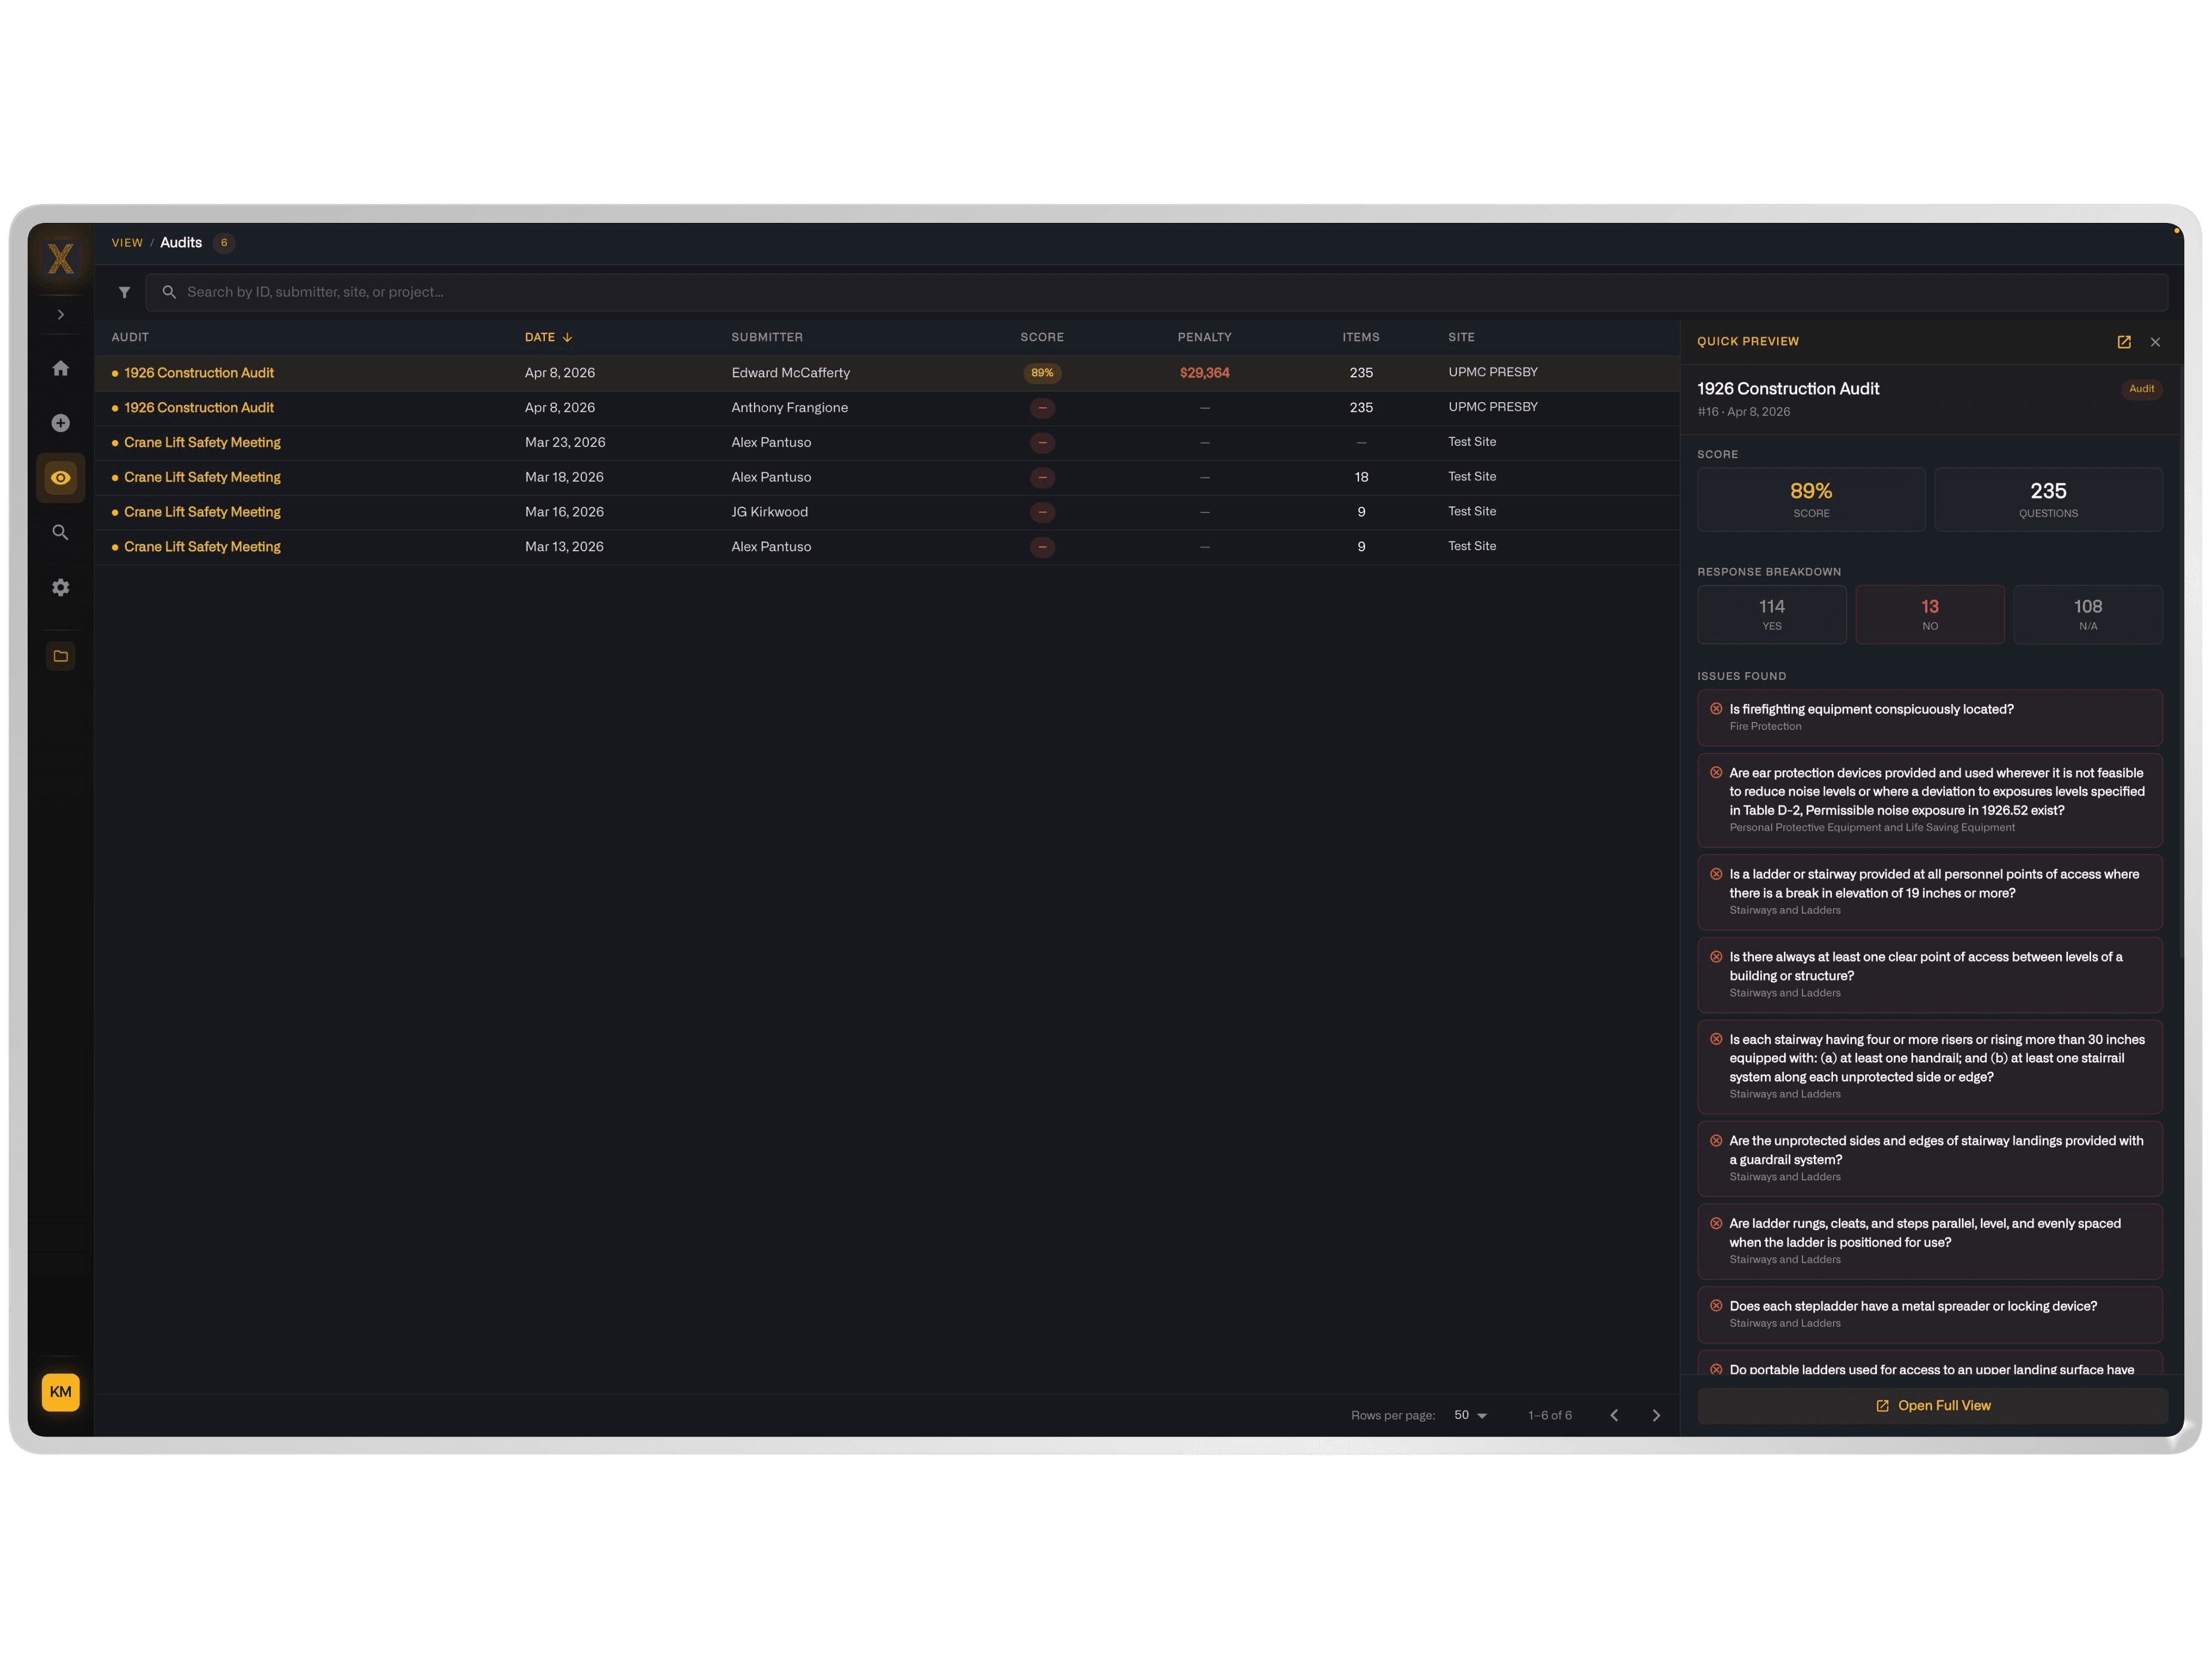The height and width of the screenshot is (1659, 2212).
Task: Sort by the DATE column header
Action: [548, 338]
